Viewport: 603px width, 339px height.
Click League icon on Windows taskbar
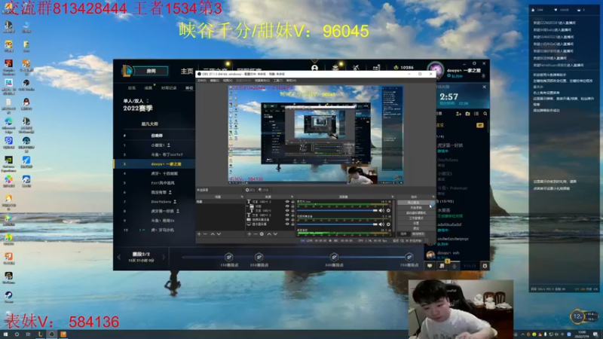[x=40, y=334]
